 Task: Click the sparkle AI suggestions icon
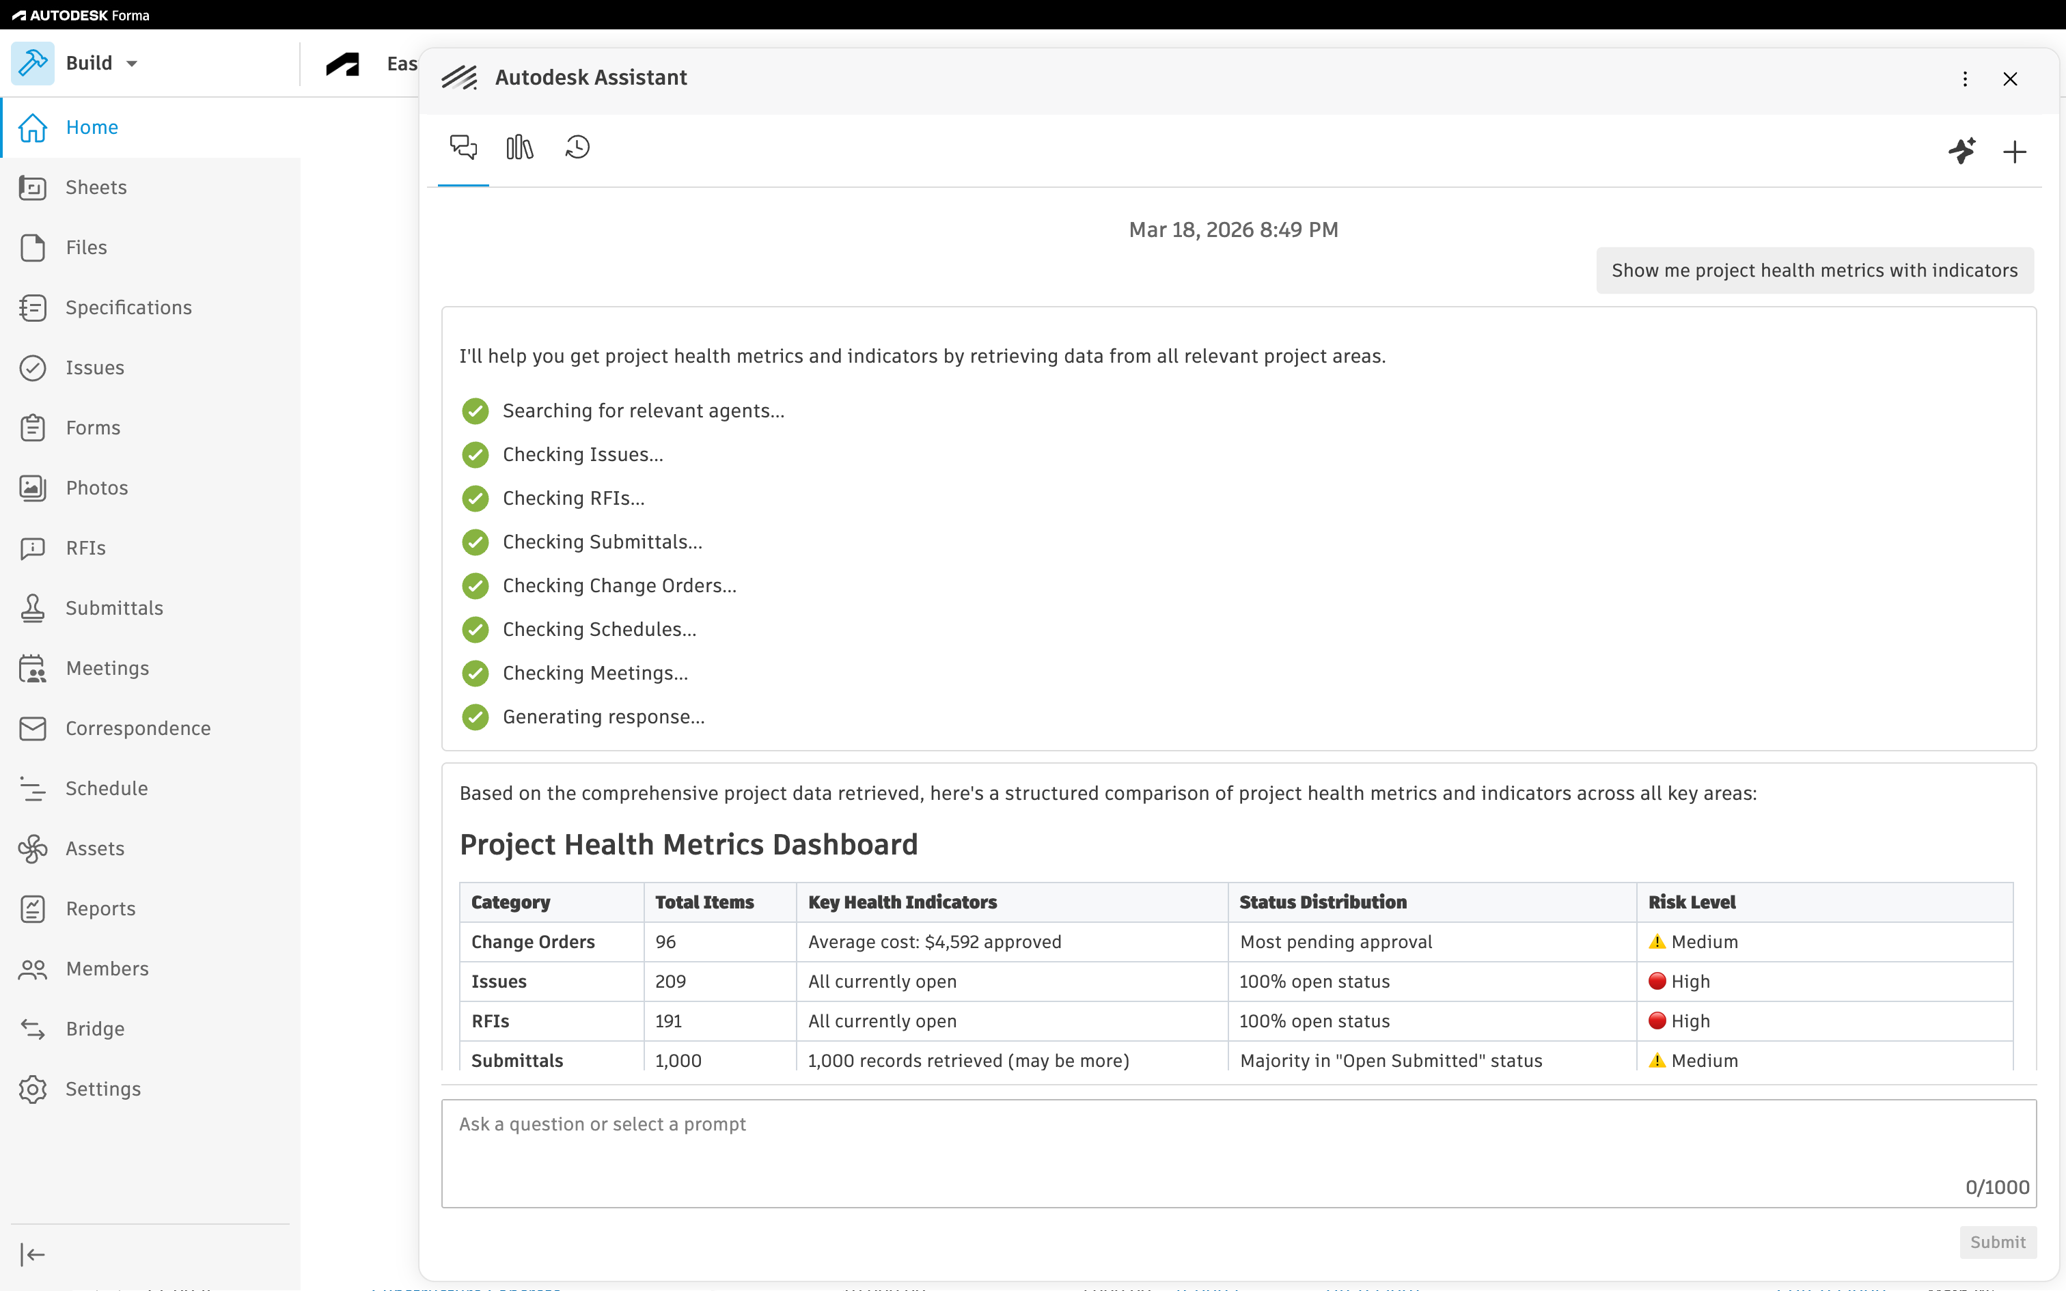coord(1962,151)
